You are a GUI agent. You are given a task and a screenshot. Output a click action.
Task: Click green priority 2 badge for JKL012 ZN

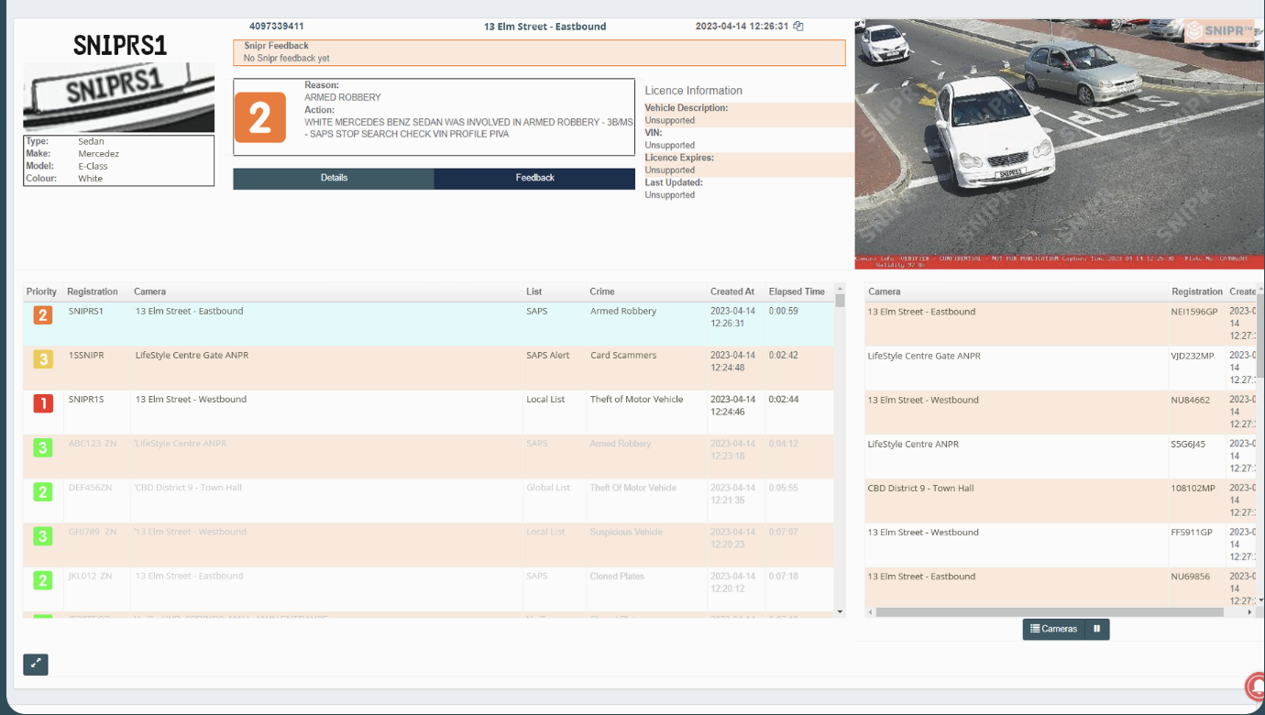(x=43, y=580)
